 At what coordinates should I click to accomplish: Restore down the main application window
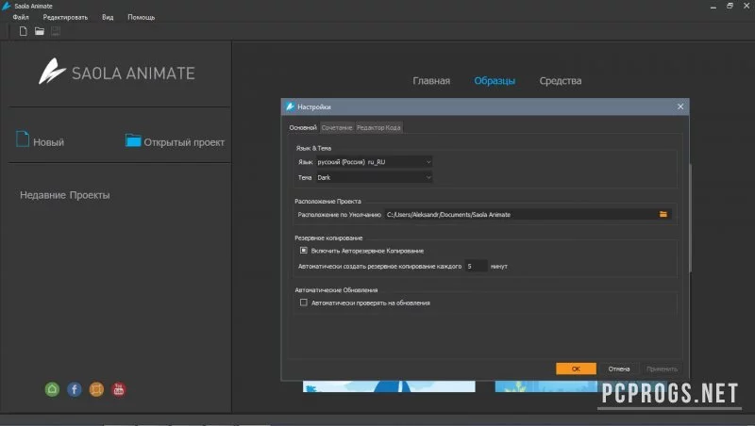pyautogui.click(x=730, y=6)
